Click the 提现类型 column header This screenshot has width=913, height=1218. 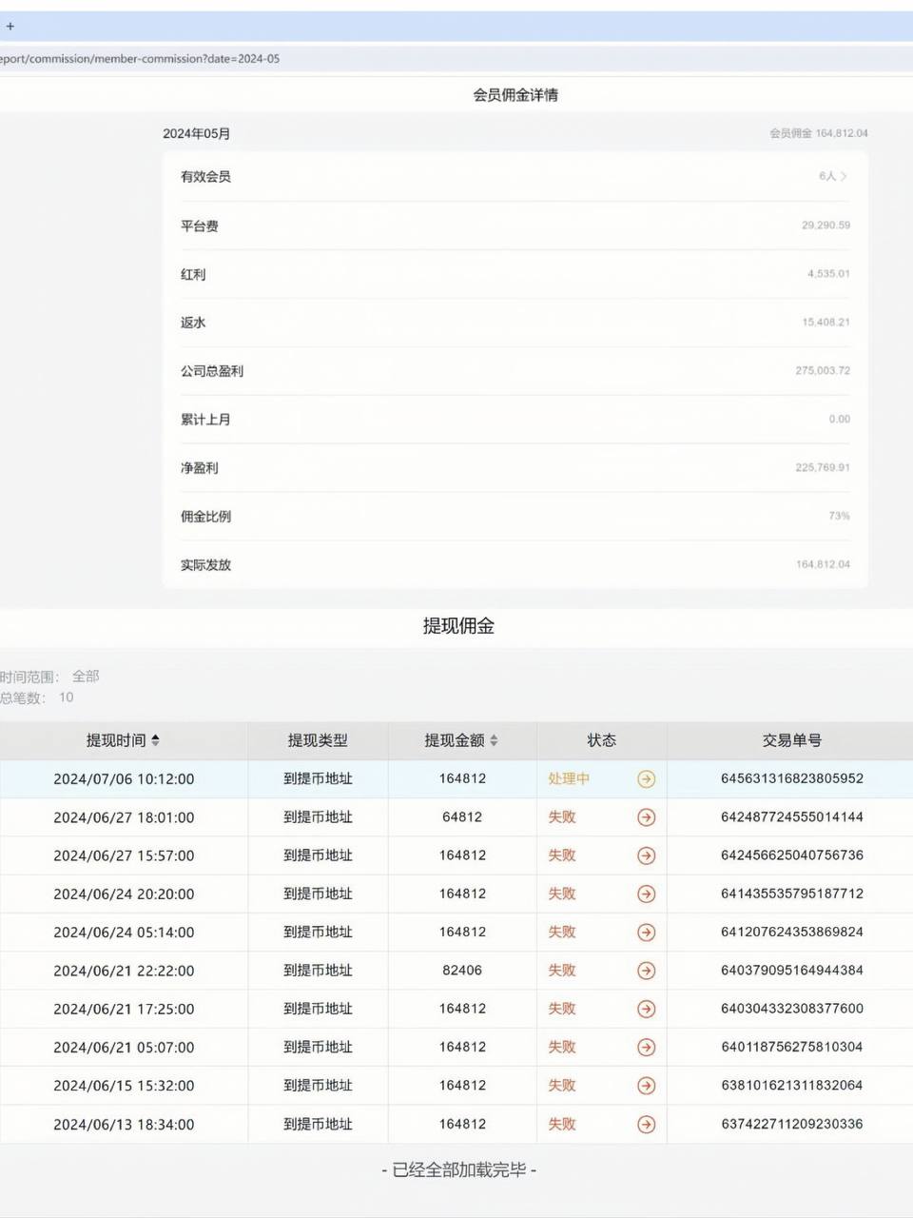[318, 740]
